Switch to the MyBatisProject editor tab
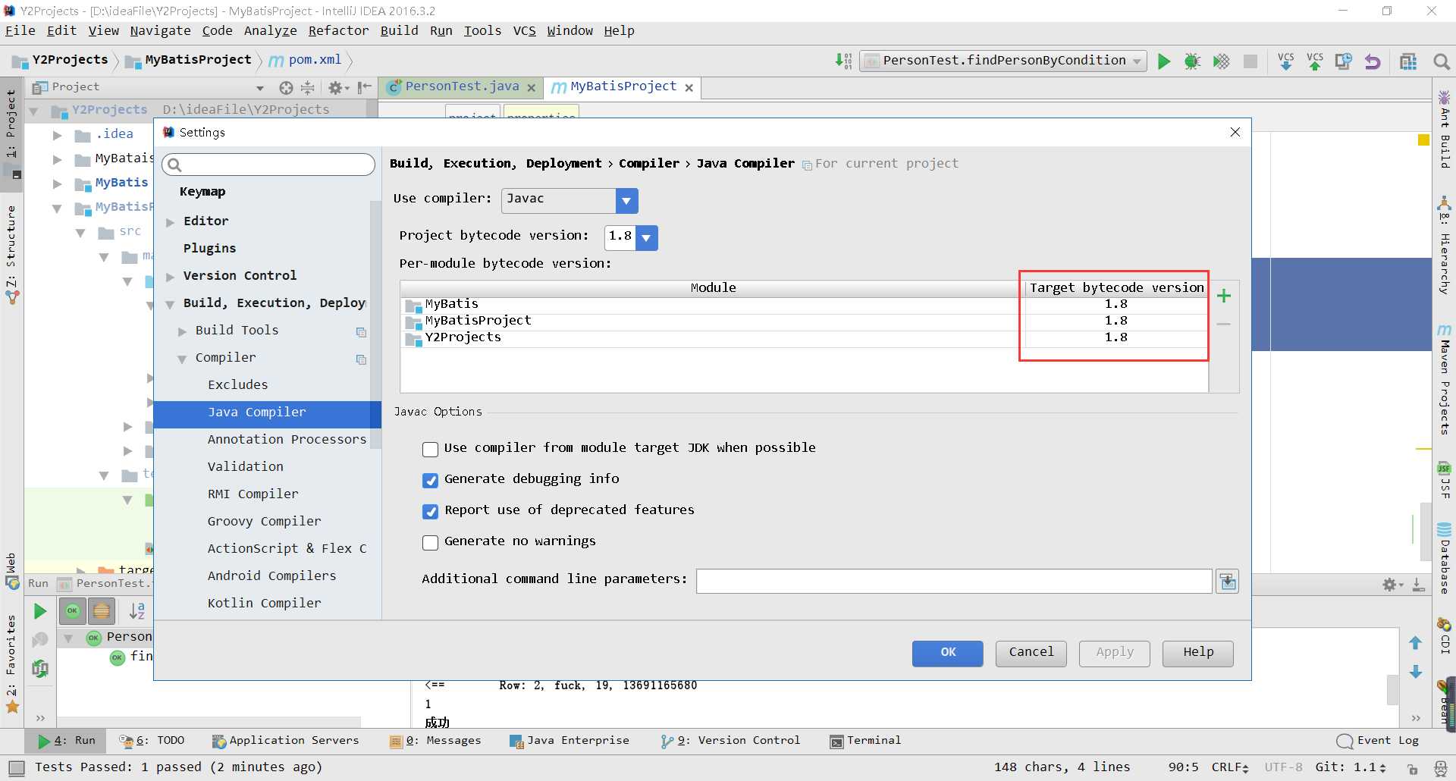Viewport: 1456px width, 781px height. tap(623, 87)
